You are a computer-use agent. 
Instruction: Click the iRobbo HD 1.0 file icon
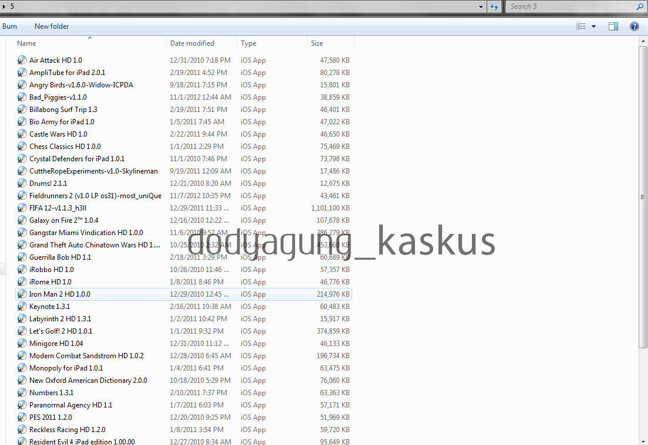click(22, 270)
